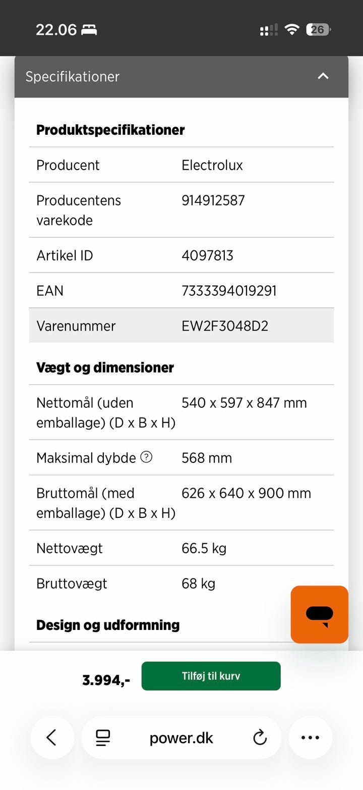The height and width of the screenshot is (790, 363).
Task: Tap the Artikel ID value 4097813
Action: click(207, 255)
